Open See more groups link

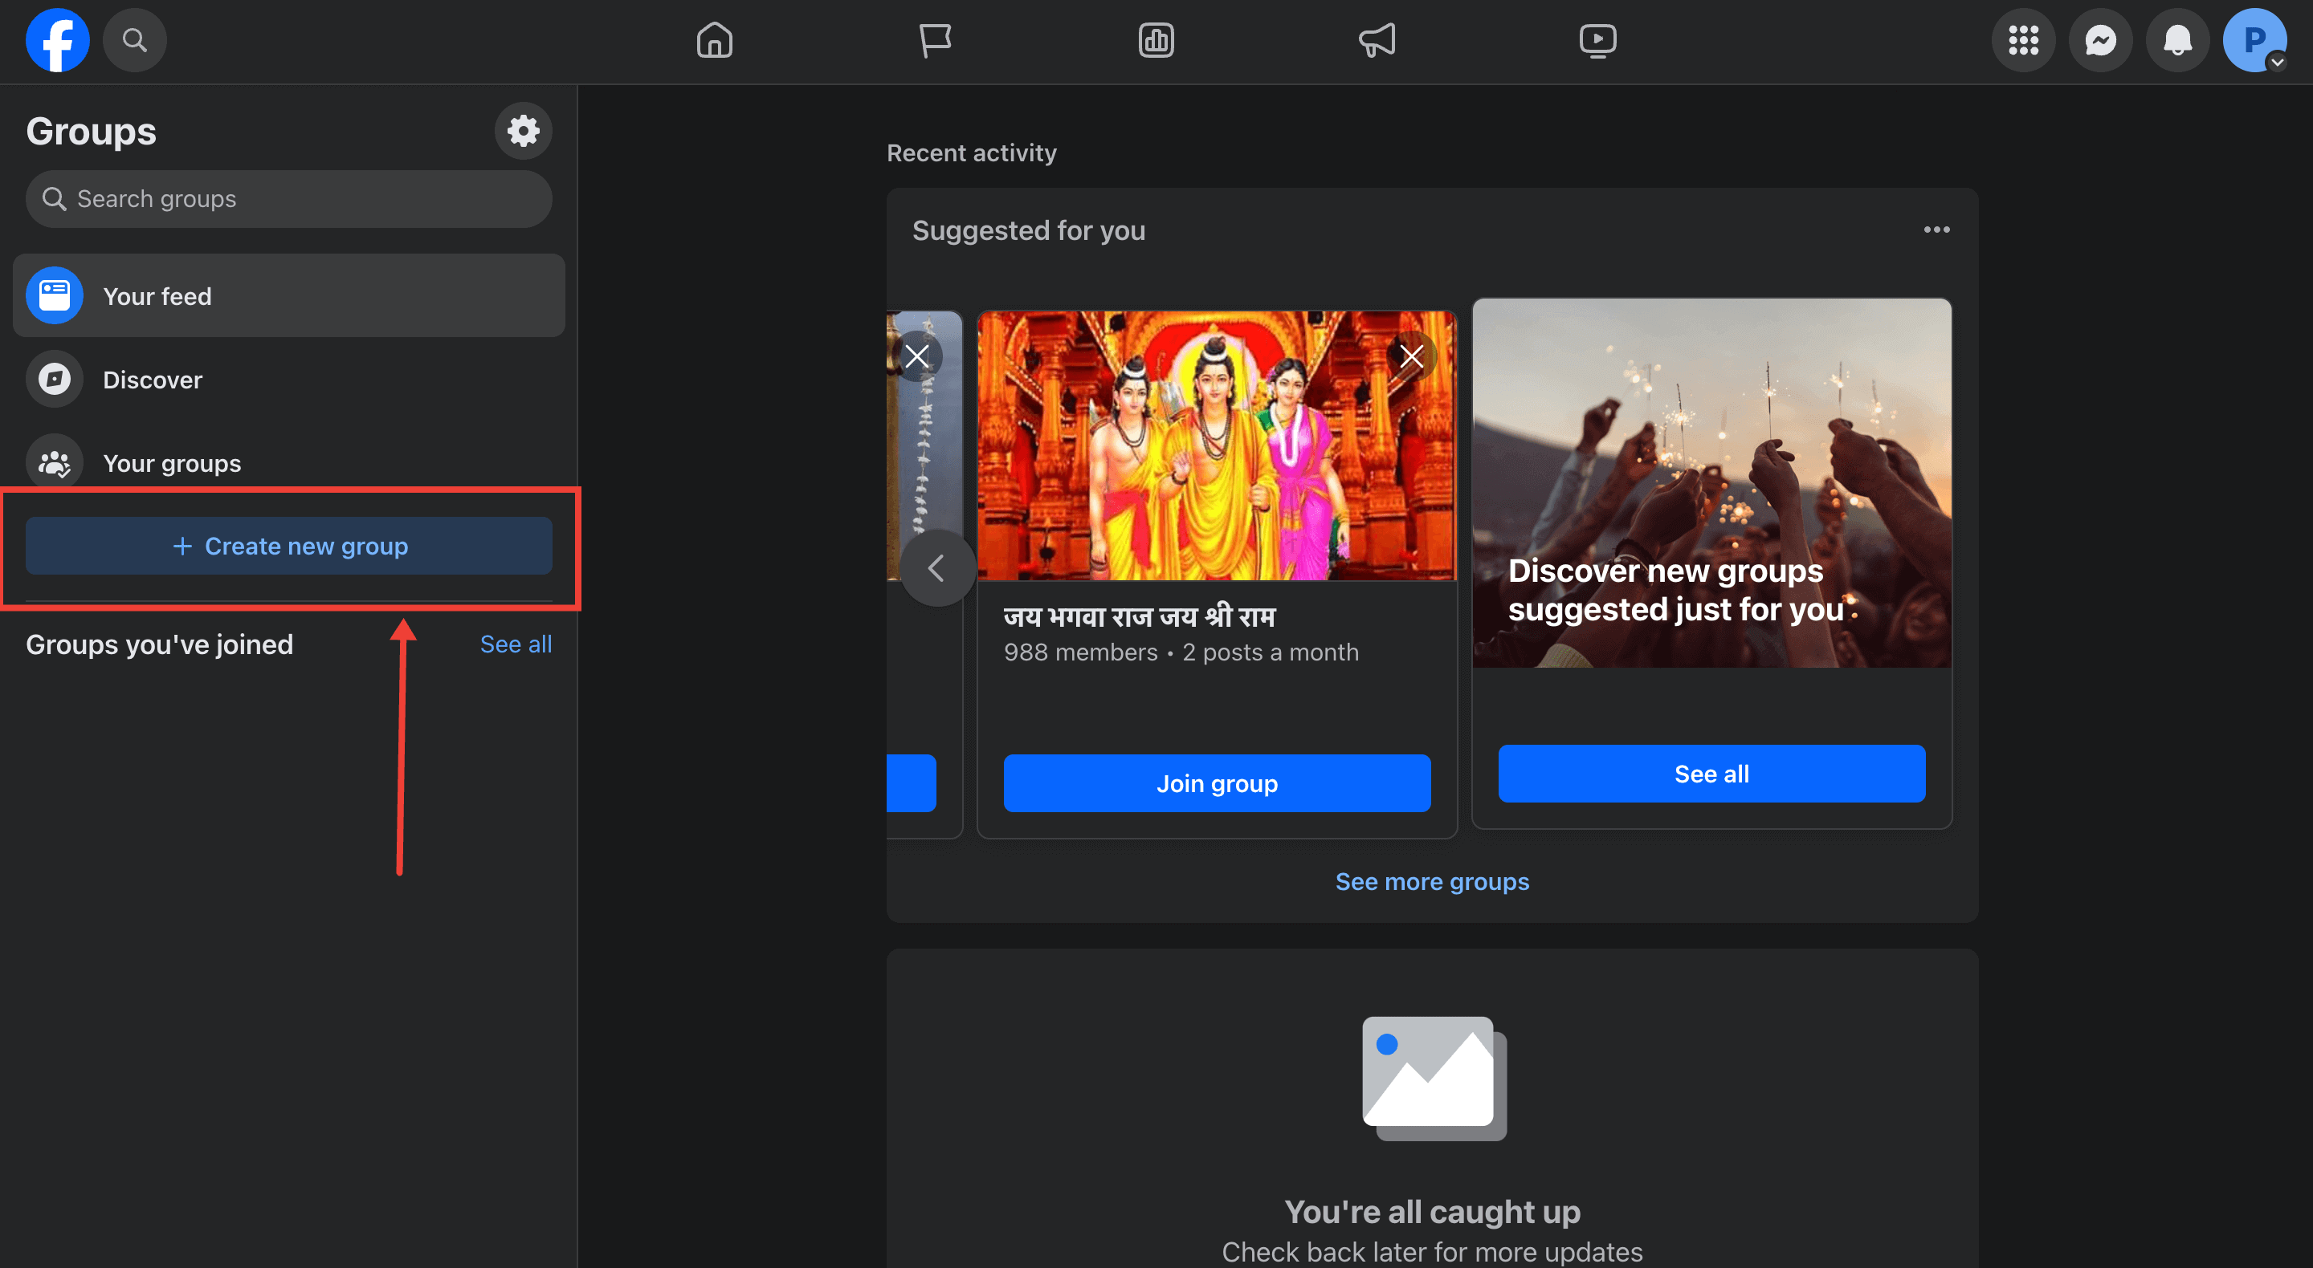pos(1431,881)
